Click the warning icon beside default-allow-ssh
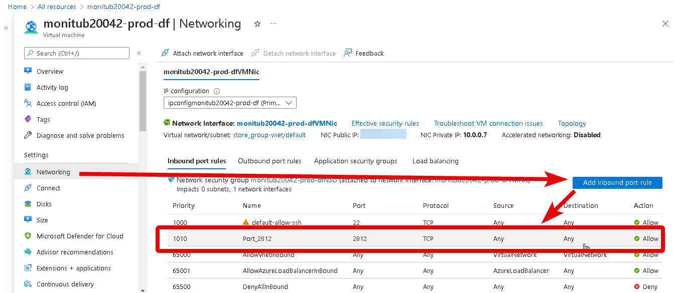The image size is (674, 293). pos(246,222)
